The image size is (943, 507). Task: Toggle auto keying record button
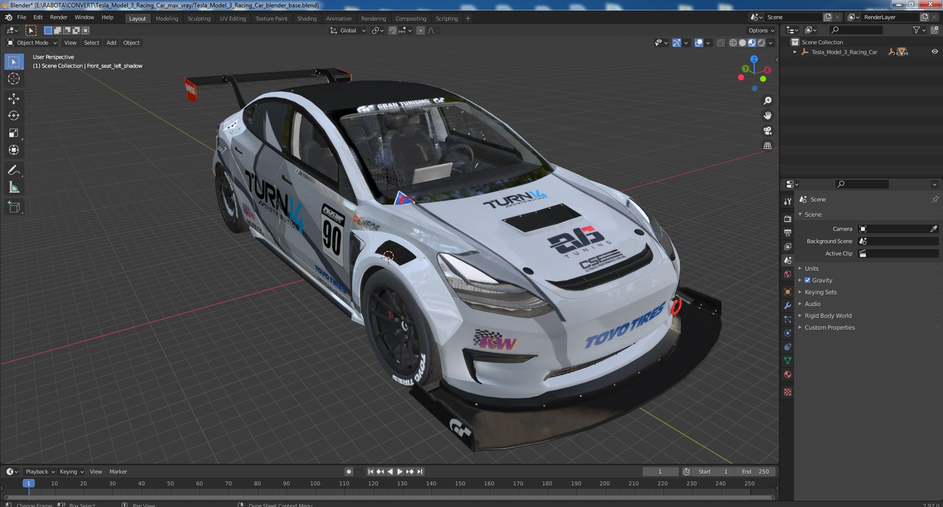pos(349,472)
